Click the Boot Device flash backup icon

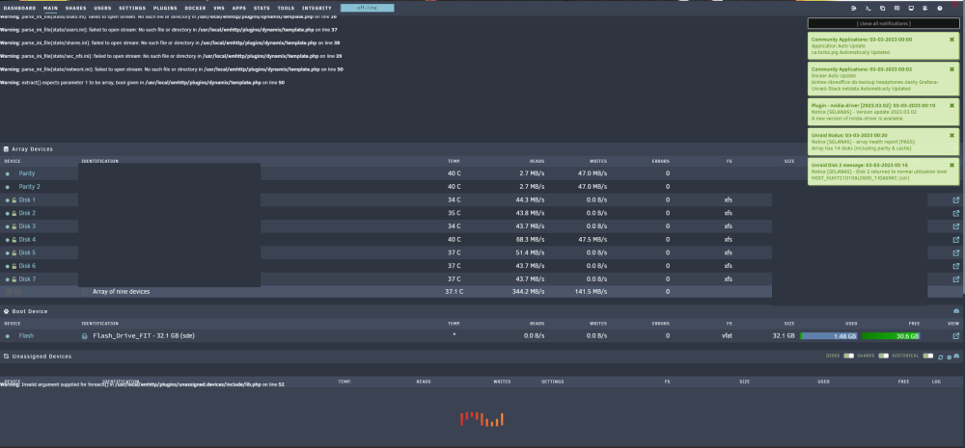pyautogui.click(x=955, y=311)
